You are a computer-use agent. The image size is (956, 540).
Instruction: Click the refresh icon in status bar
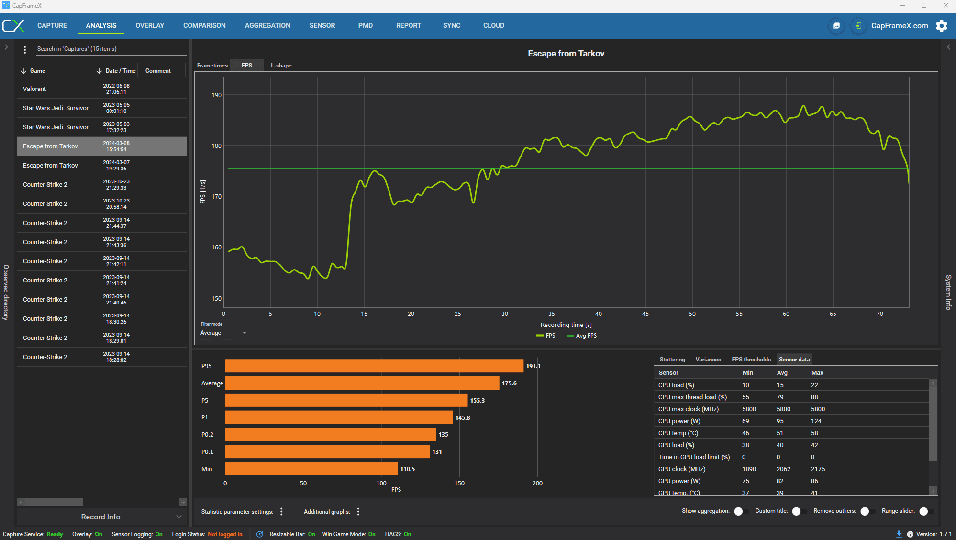259,534
